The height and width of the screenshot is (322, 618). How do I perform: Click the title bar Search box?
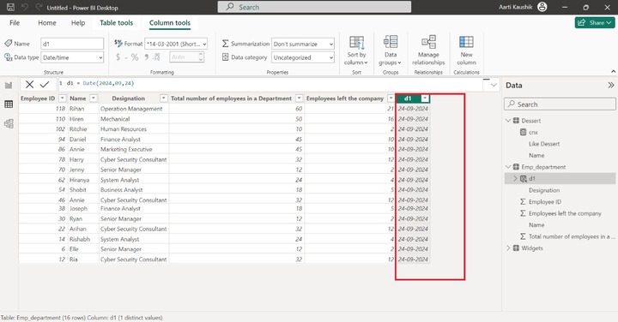pos(314,7)
